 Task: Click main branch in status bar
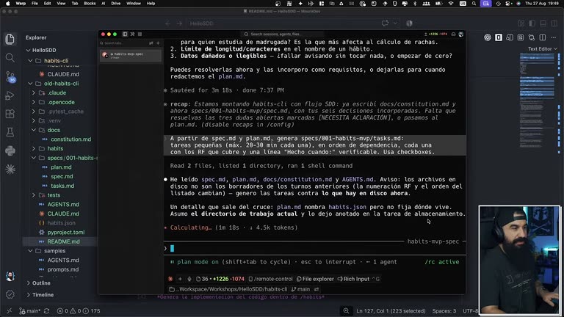(x=29, y=311)
